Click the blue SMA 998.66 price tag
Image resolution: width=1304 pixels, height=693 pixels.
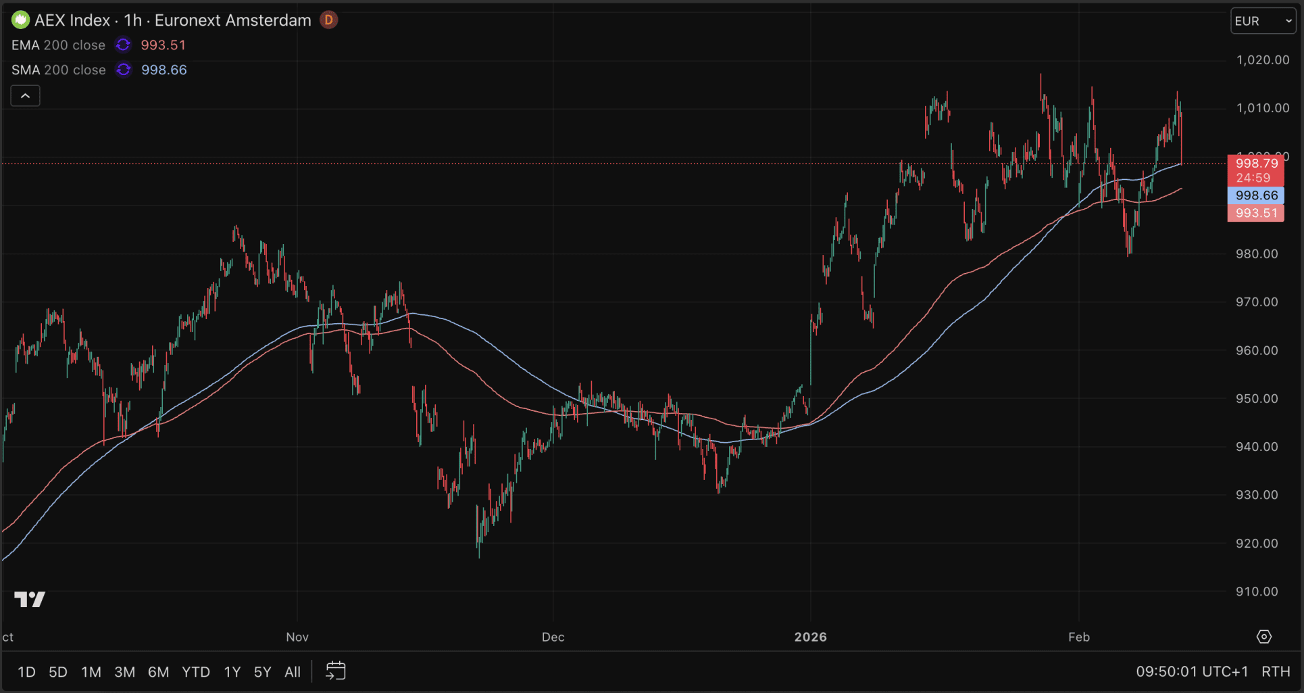point(1256,195)
